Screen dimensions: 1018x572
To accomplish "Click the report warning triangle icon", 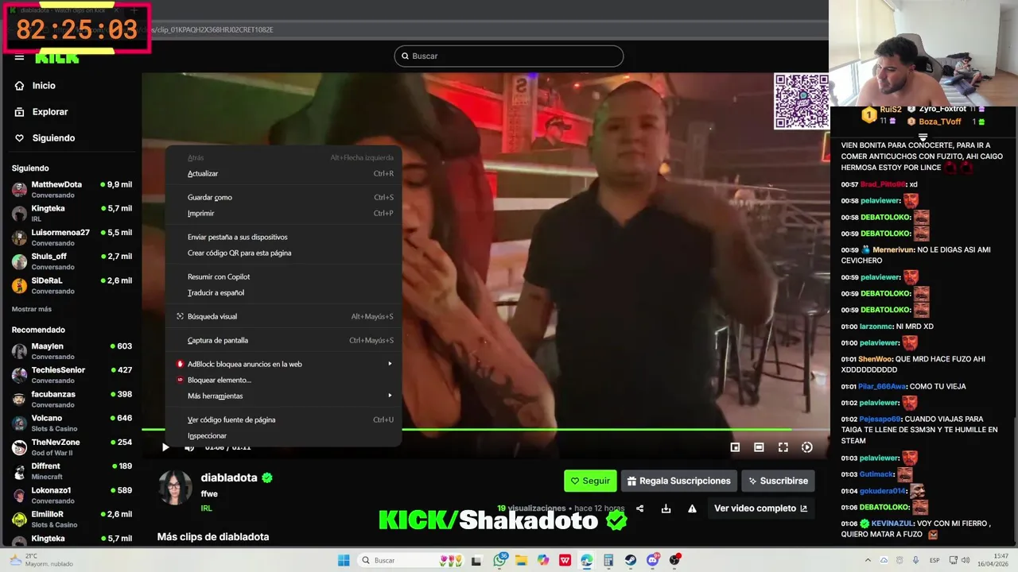I will (692, 508).
